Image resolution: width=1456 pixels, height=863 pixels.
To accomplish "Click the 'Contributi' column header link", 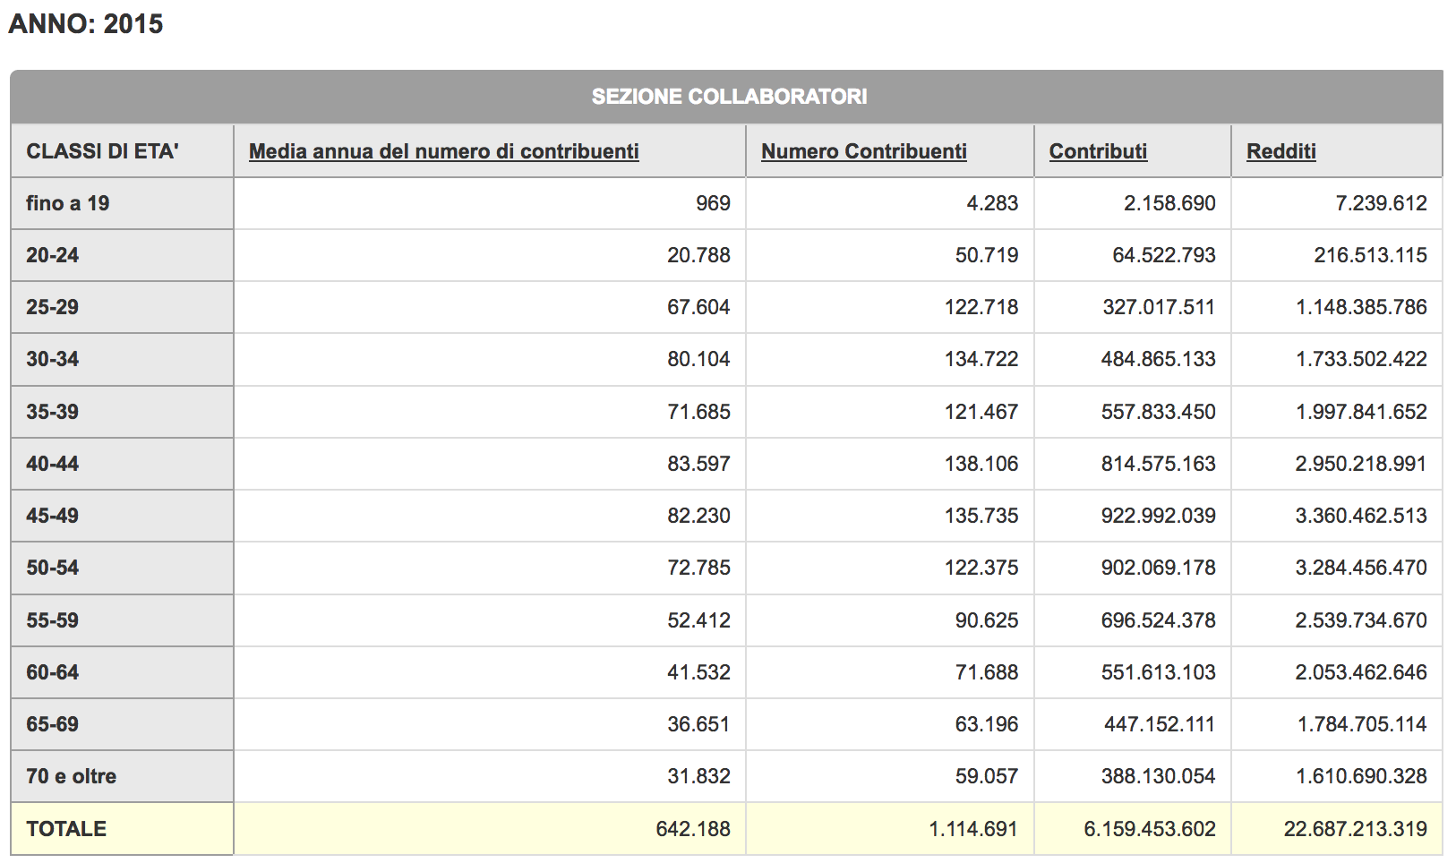I will (x=1098, y=151).
